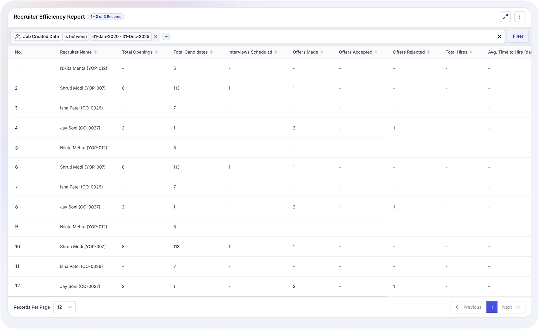This screenshot has height=329, width=539.
Task: Remove the date range filter chip
Action: (155, 36)
